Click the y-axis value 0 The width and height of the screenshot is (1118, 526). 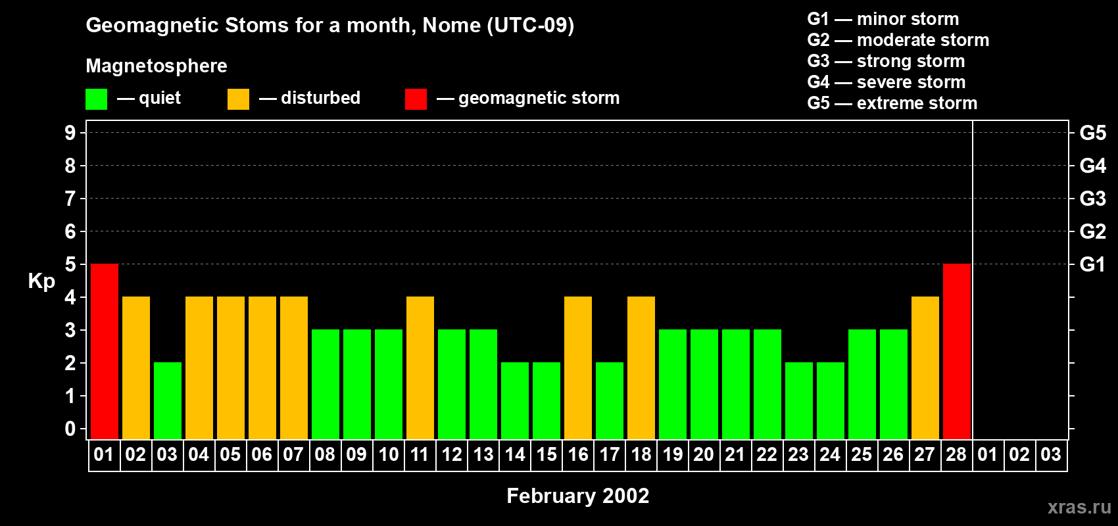click(x=70, y=429)
